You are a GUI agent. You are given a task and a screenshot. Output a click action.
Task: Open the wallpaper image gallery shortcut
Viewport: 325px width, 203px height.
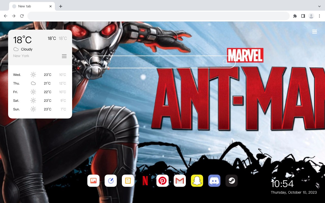coord(93,181)
